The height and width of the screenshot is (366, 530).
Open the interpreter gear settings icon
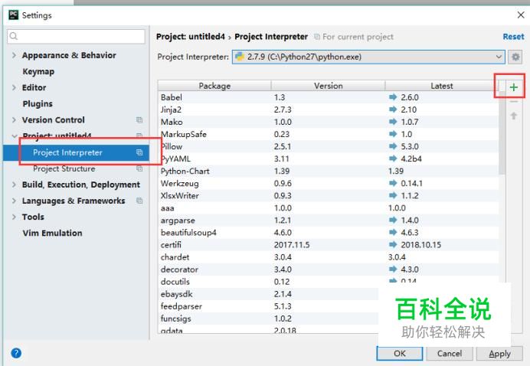click(x=515, y=57)
